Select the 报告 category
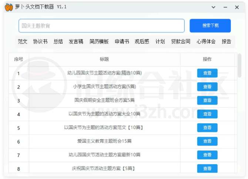 [x=226, y=42]
